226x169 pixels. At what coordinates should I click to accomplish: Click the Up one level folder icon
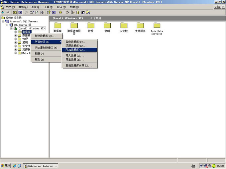(15, 12)
